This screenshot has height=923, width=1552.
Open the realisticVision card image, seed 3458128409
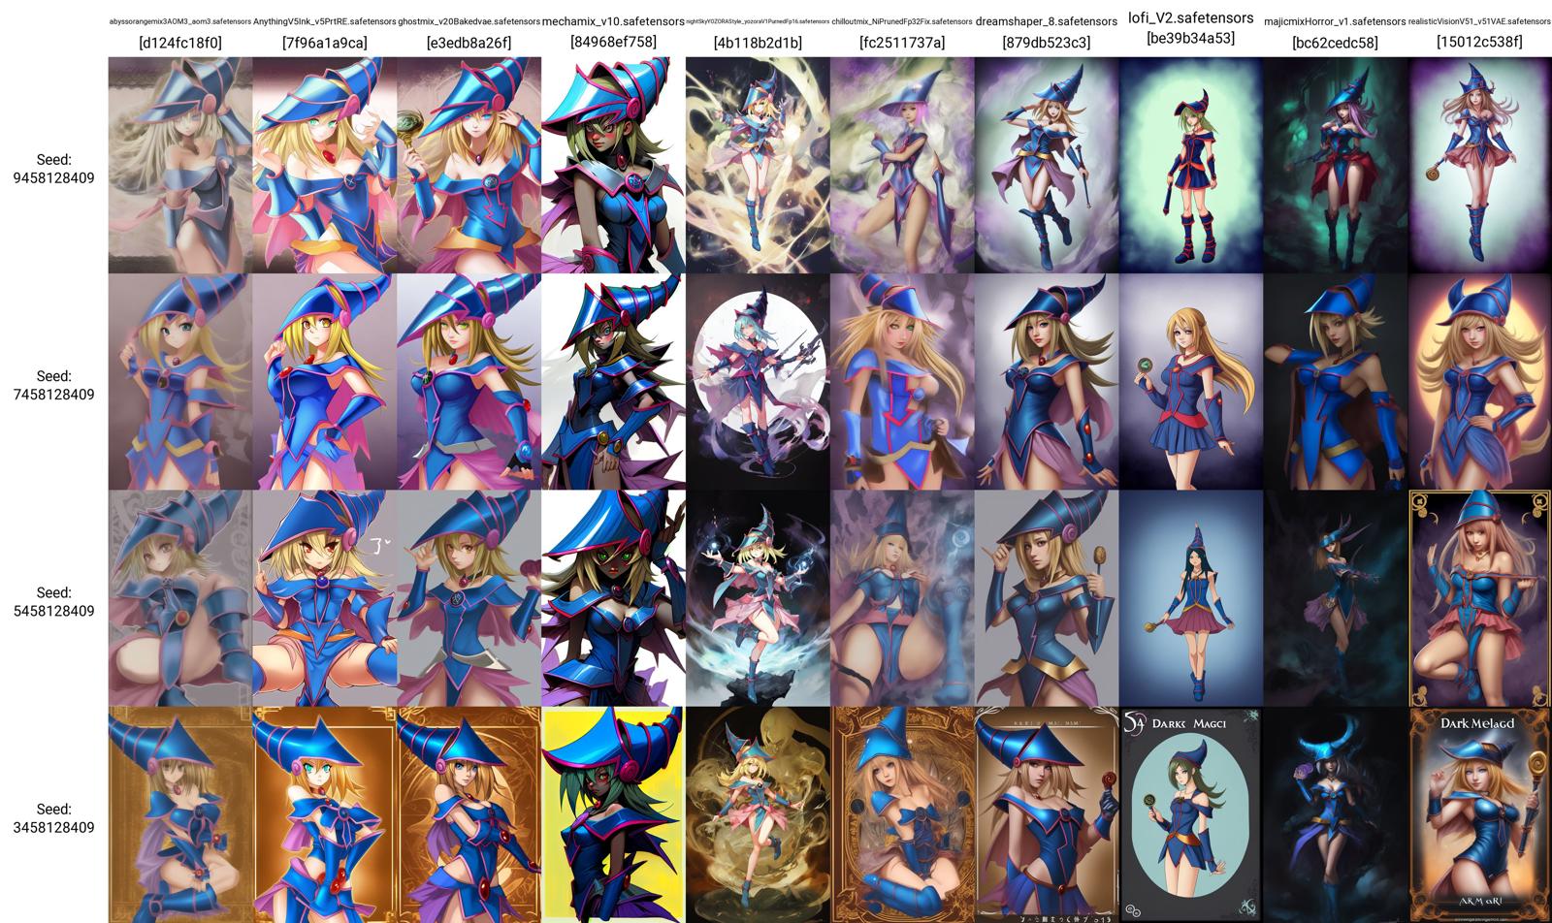point(1479,814)
